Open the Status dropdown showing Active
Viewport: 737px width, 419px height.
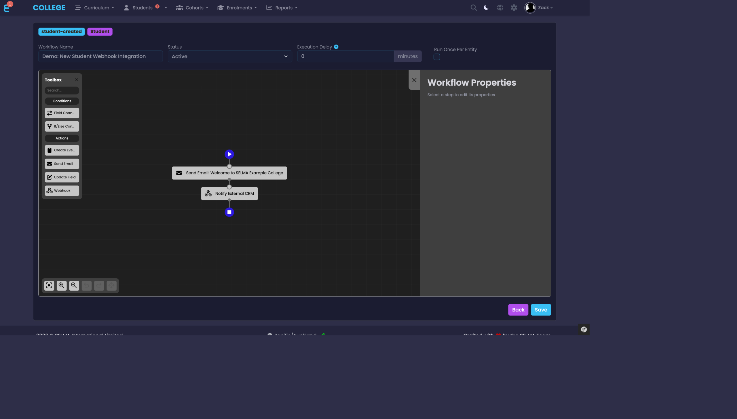(x=229, y=56)
